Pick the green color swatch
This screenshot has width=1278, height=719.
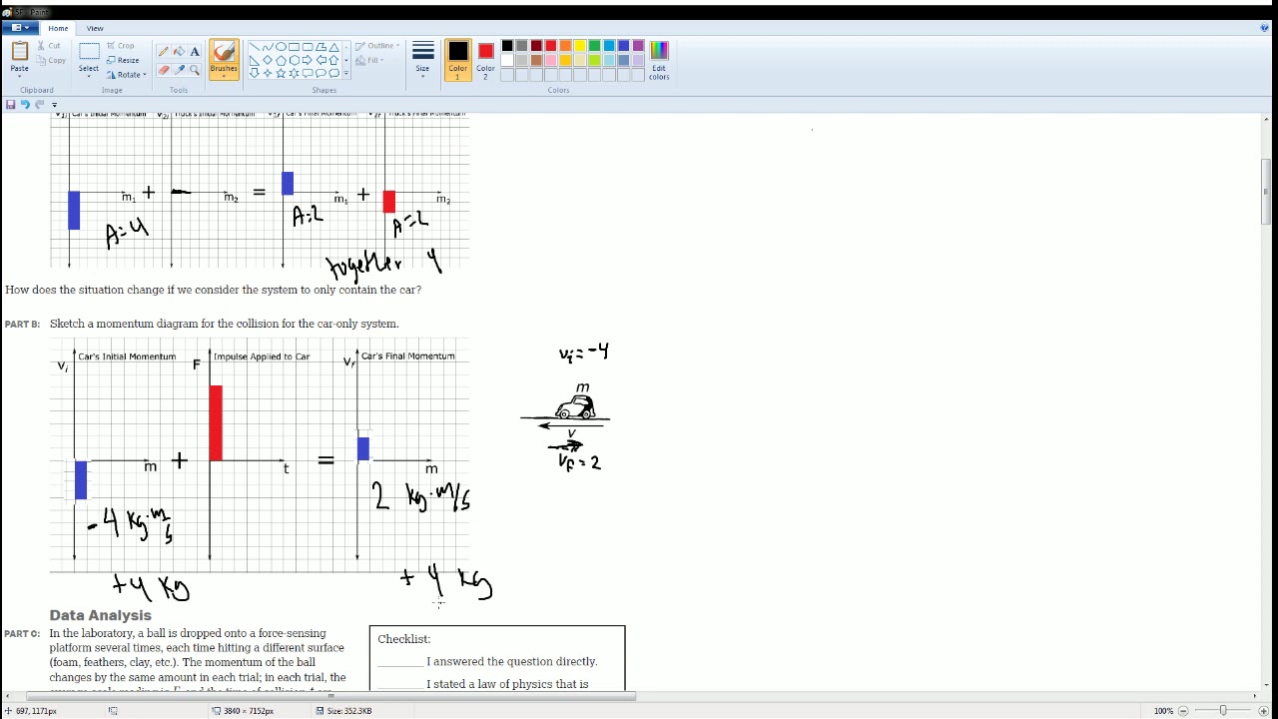[594, 46]
